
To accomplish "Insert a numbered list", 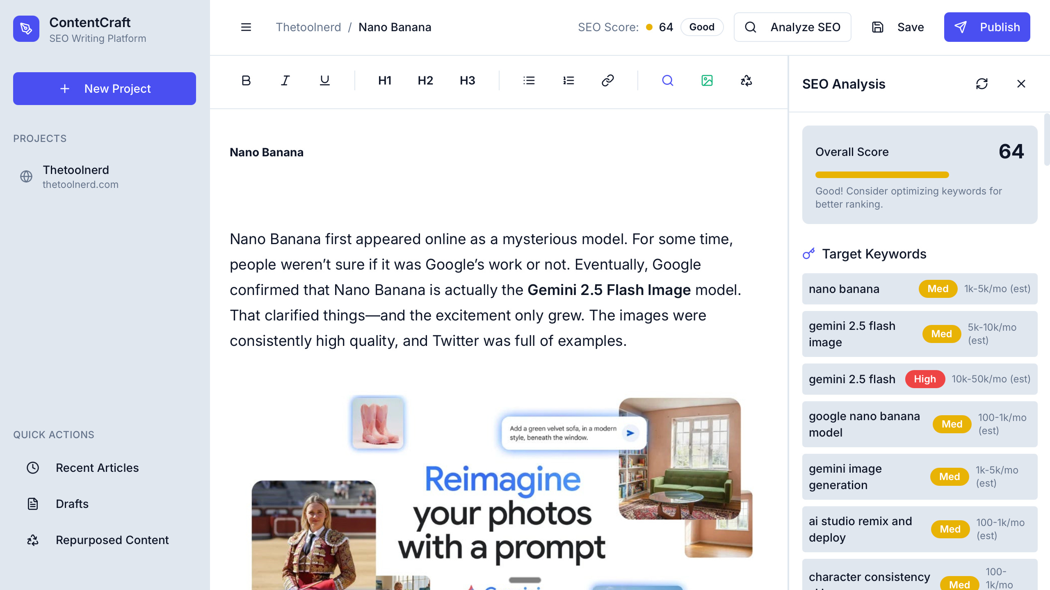I will point(568,80).
